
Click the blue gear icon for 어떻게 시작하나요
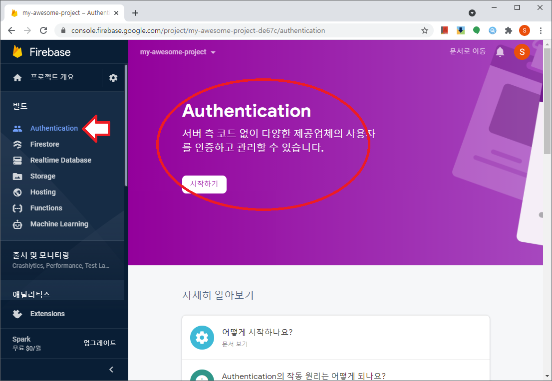pos(202,338)
